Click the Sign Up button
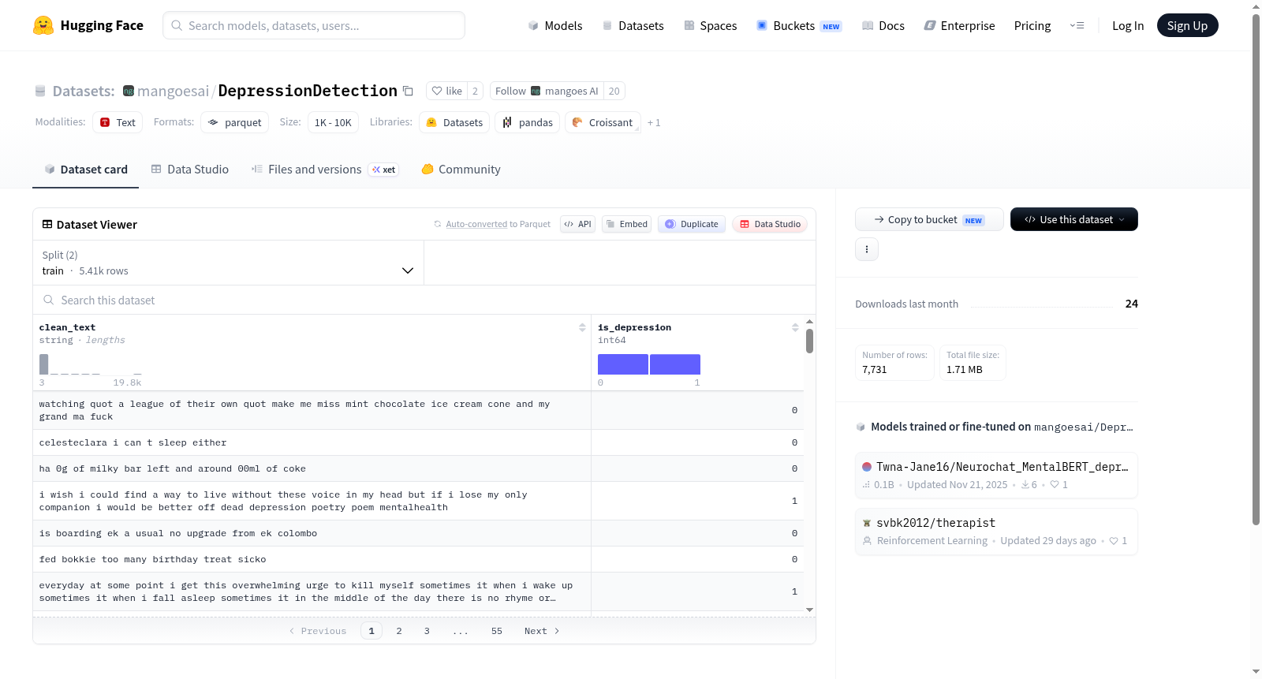The width and height of the screenshot is (1262, 679). [x=1188, y=25]
